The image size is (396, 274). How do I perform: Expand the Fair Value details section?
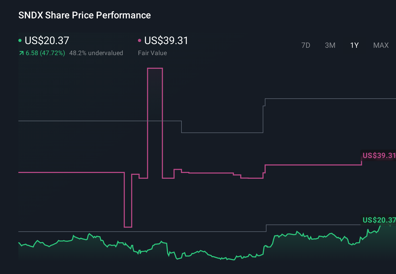coord(152,53)
